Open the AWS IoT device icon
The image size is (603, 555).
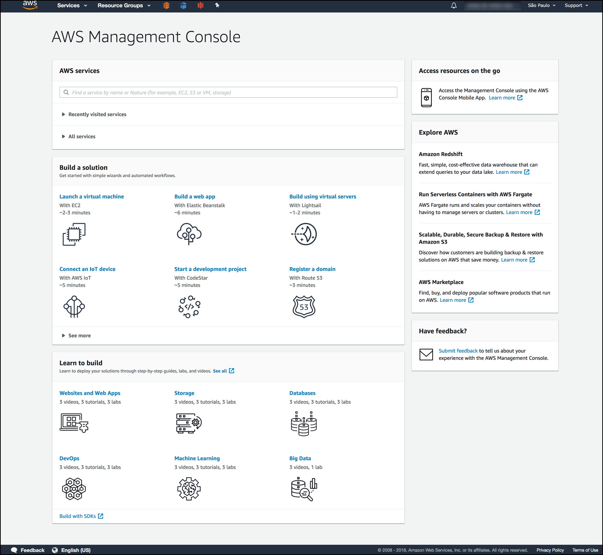74,307
